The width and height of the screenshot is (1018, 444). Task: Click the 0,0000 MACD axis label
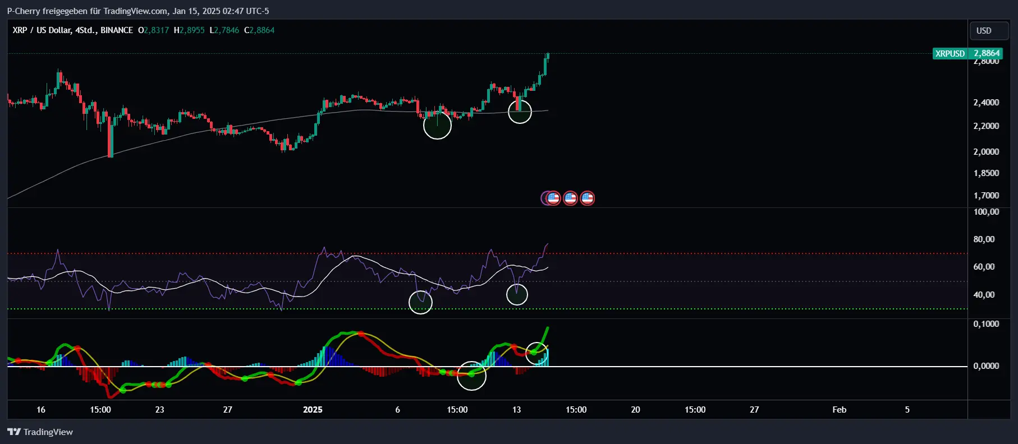pos(986,366)
